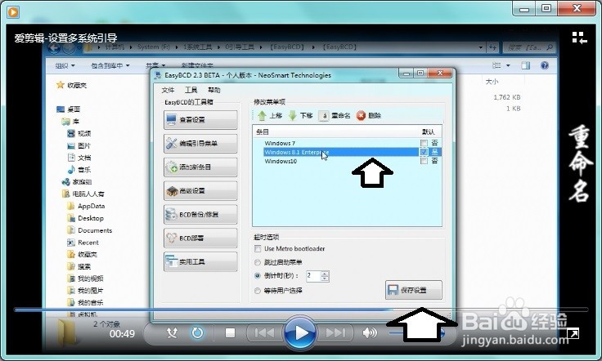Click 保存设置 to save settings
602x361 pixels.
(414, 290)
